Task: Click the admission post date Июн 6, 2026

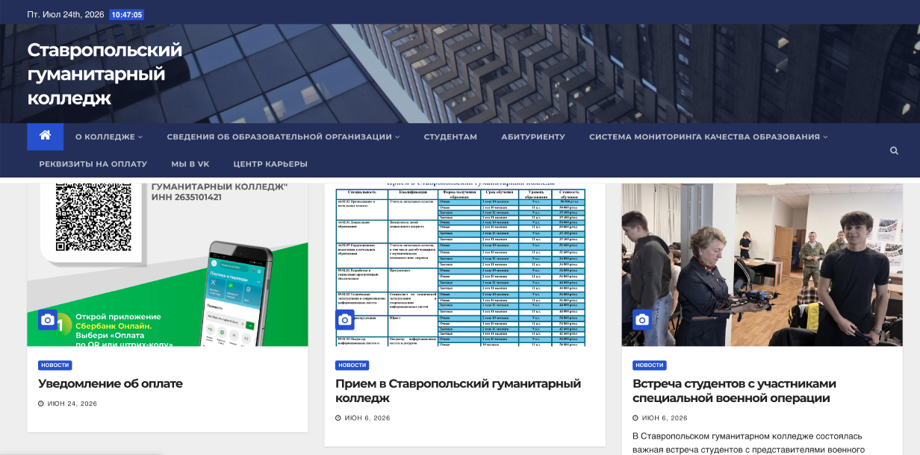Action: [x=367, y=418]
